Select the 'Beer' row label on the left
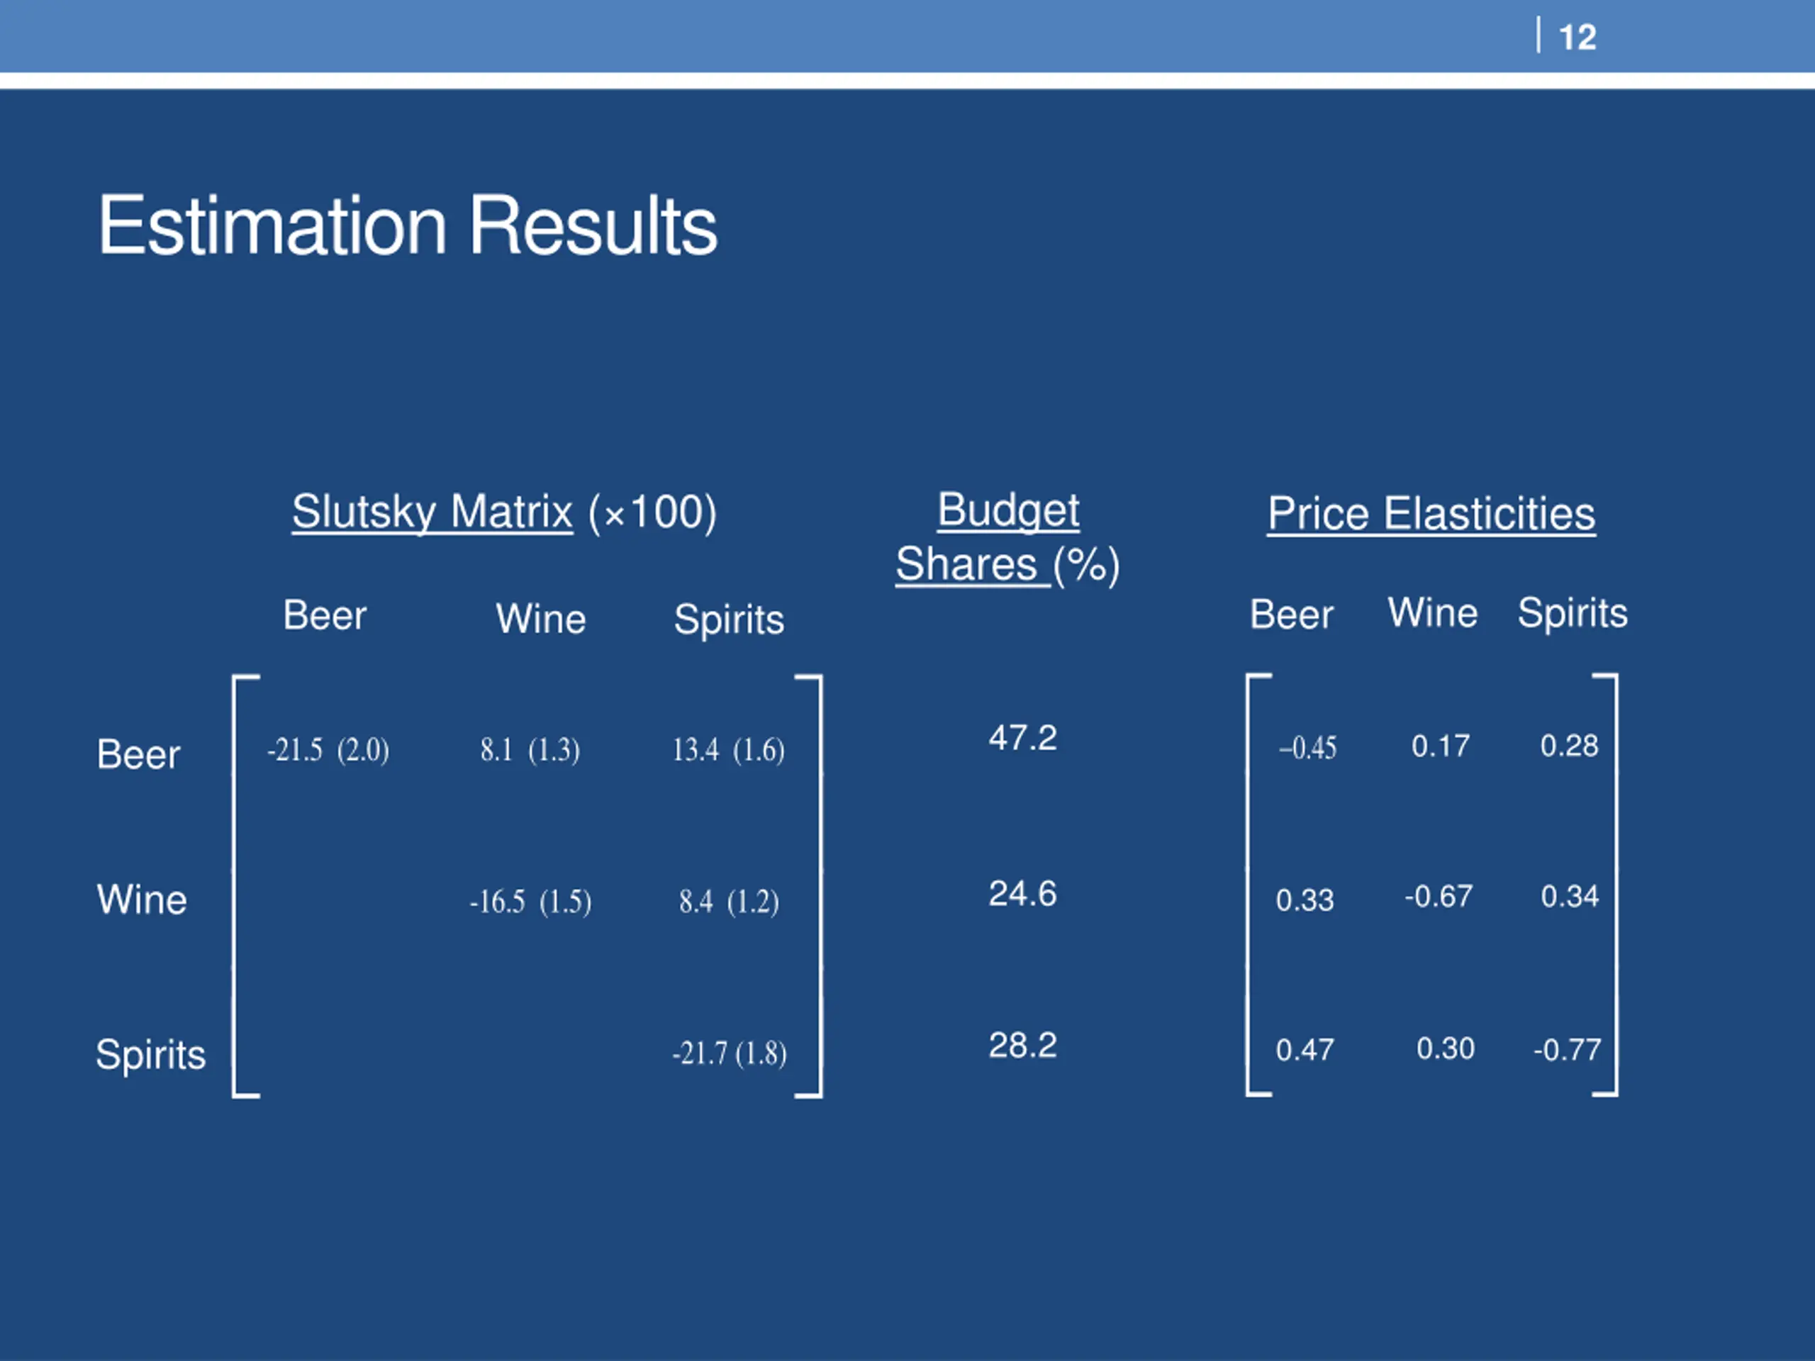 click(138, 754)
